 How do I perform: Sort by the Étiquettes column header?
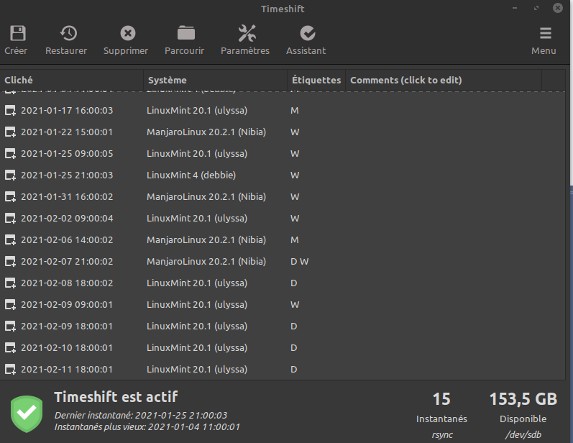click(x=316, y=80)
